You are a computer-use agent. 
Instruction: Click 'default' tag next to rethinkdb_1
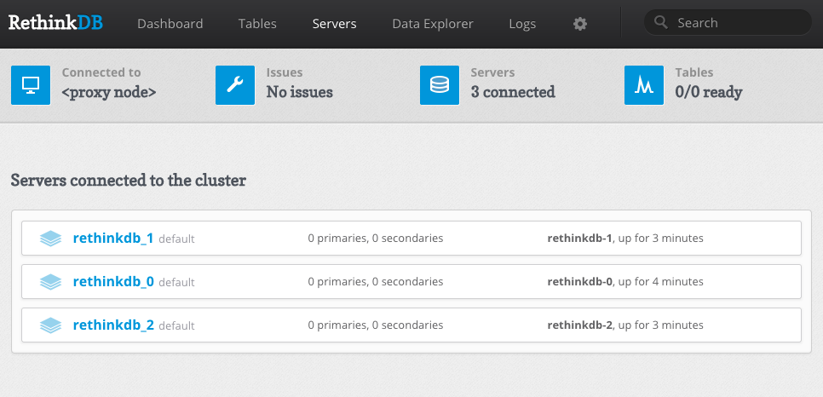(176, 239)
